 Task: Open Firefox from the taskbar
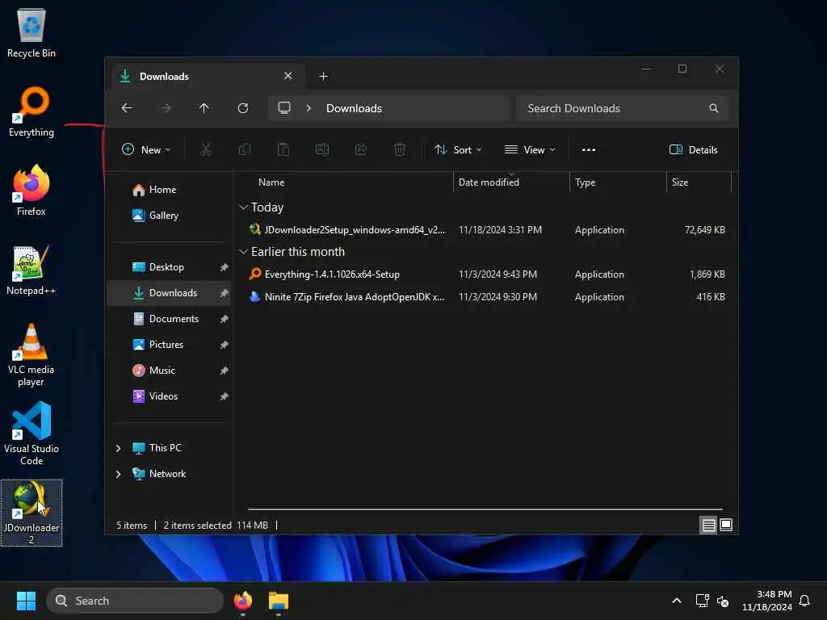point(243,601)
